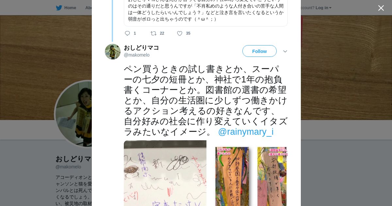Click the @makomelo handle under profile name
This screenshot has height=206, width=392.
point(68,167)
